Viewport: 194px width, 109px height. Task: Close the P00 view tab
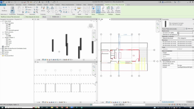coord(110,19)
